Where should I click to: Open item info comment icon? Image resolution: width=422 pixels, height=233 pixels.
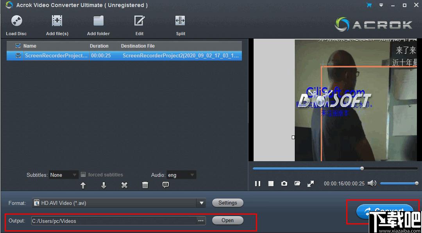click(166, 185)
